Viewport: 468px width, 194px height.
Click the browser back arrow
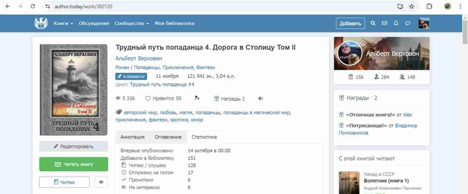[8, 6]
